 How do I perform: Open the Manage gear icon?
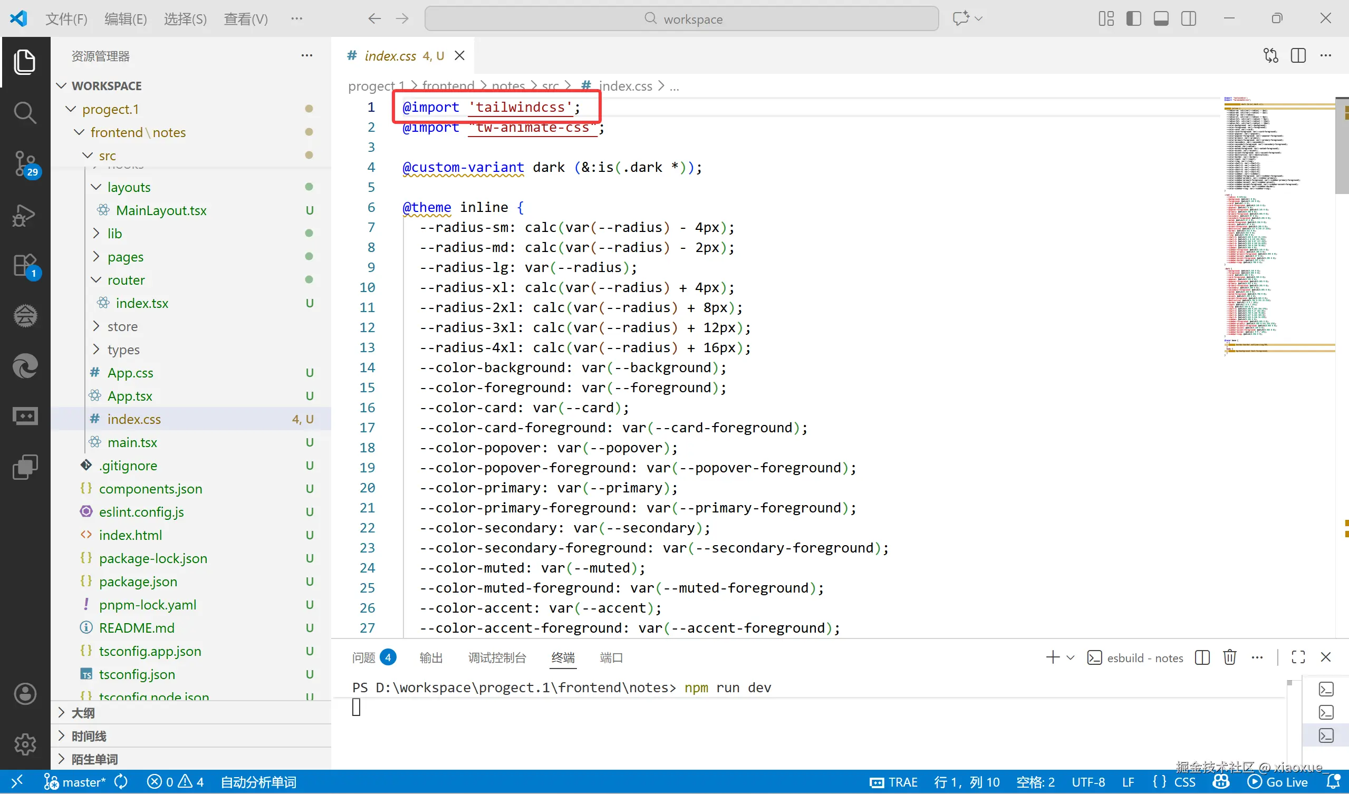pos(25,744)
